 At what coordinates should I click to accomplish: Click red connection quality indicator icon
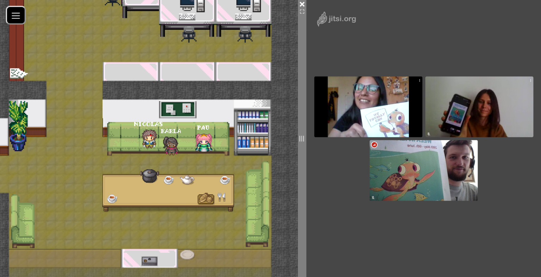[x=374, y=145]
